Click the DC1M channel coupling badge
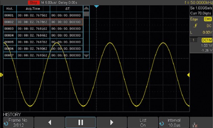This screenshot has width=213, height=128. [x=207, y=40]
